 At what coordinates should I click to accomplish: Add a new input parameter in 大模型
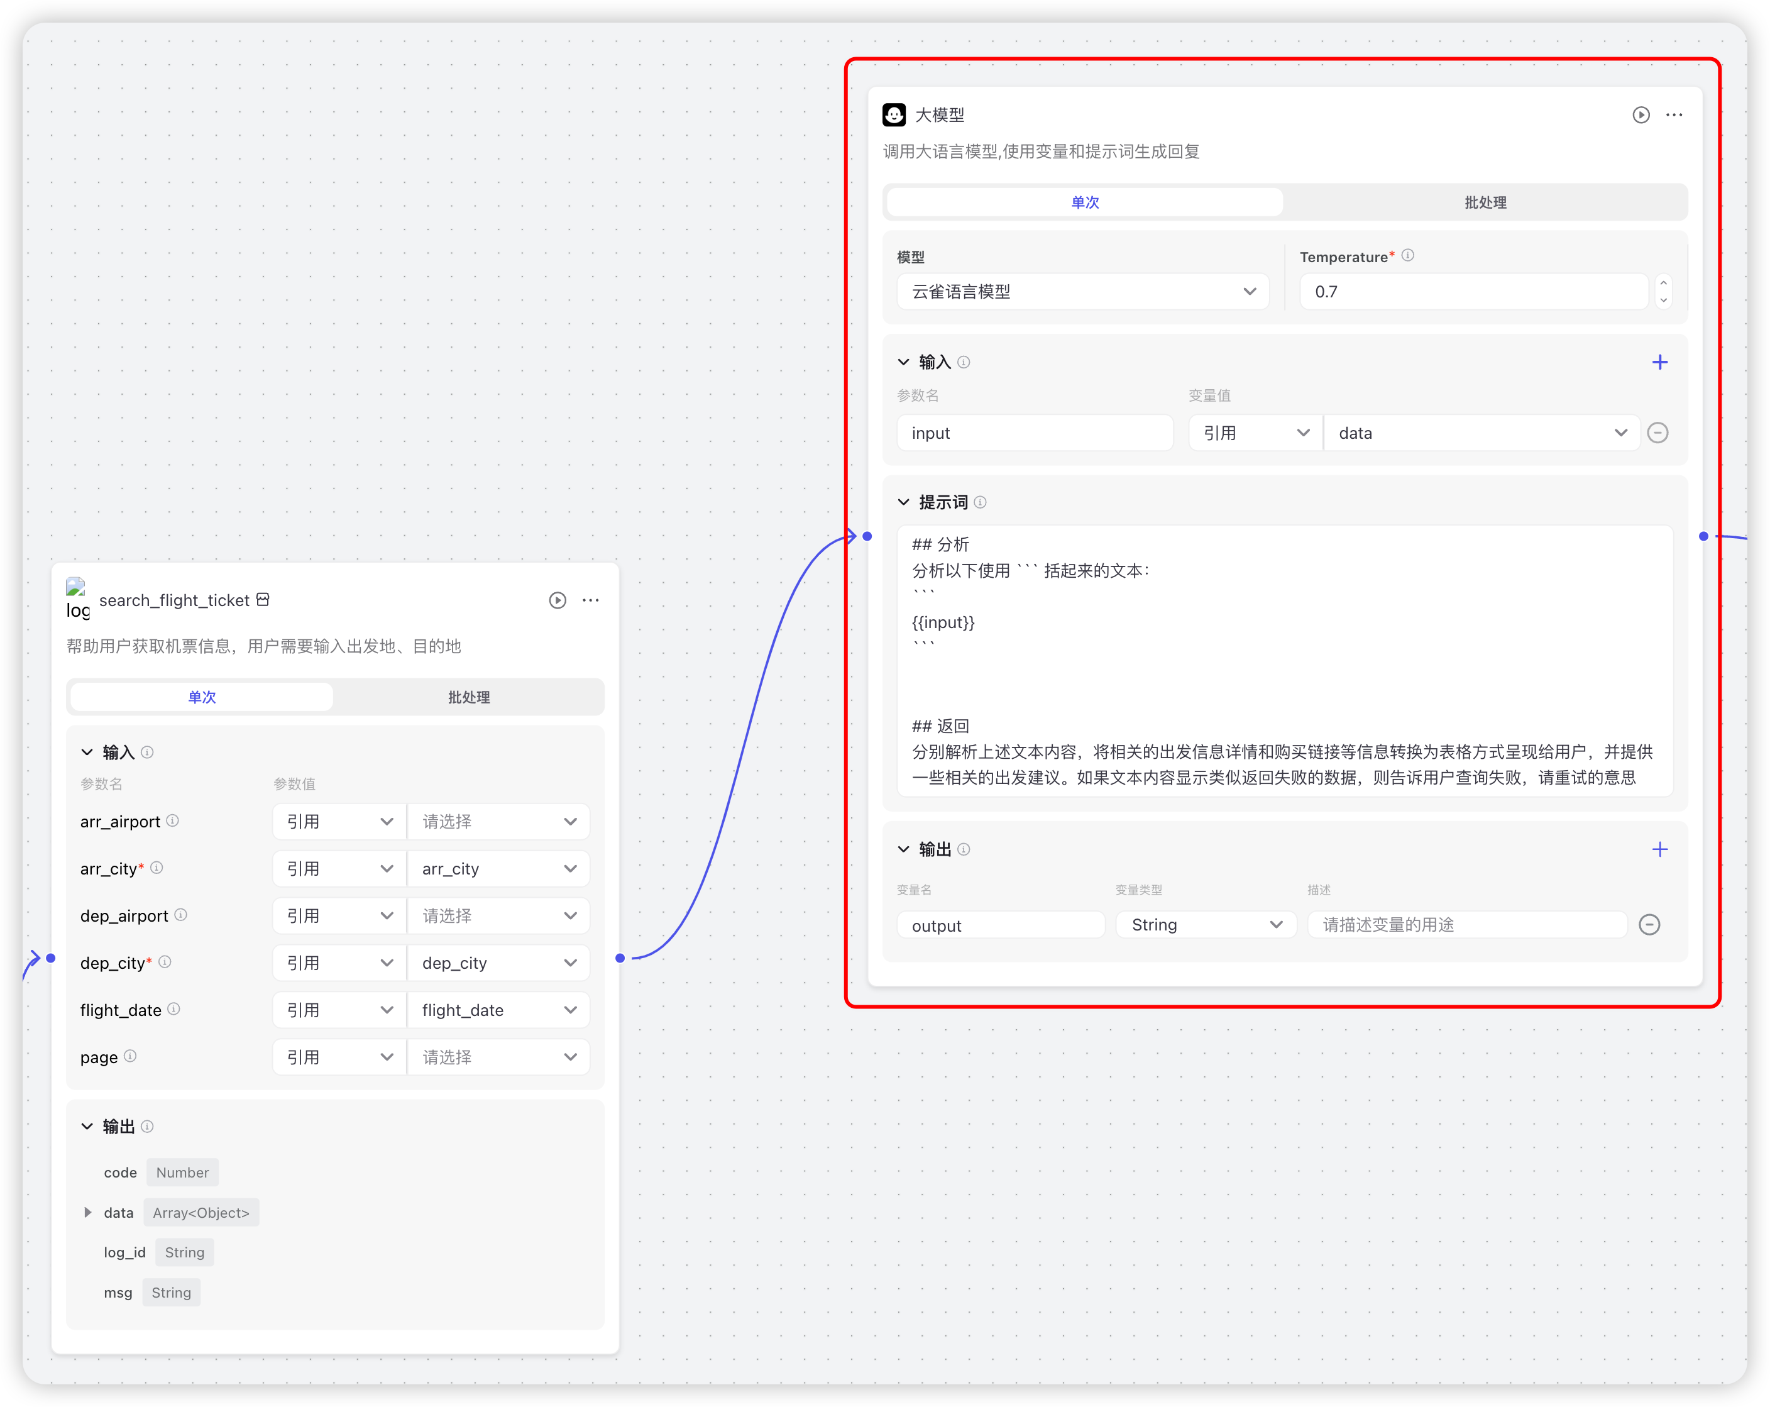(x=1659, y=362)
